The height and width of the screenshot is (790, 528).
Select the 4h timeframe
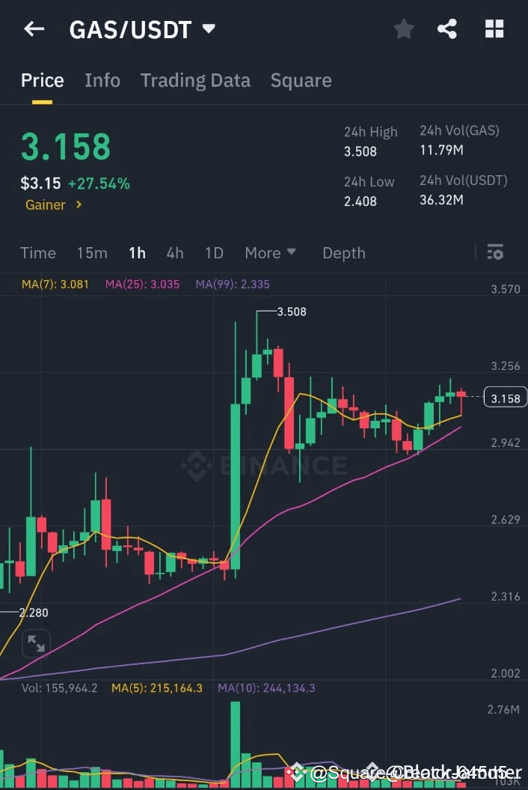coord(174,253)
